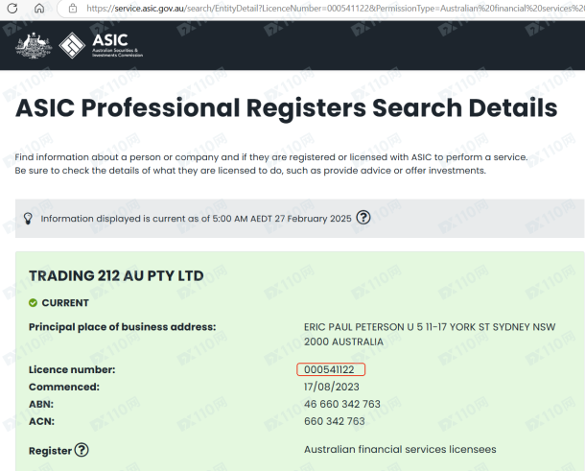Open help icon next to Register label
Image resolution: width=585 pixels, height=471 pixels.
point(82,450)
